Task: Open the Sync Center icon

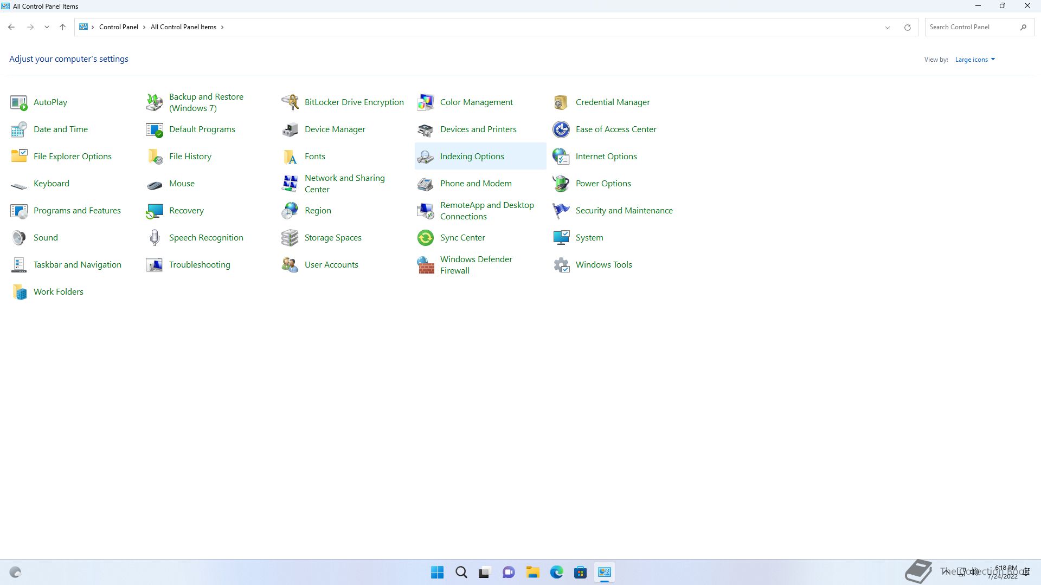Action: (426, 238)
